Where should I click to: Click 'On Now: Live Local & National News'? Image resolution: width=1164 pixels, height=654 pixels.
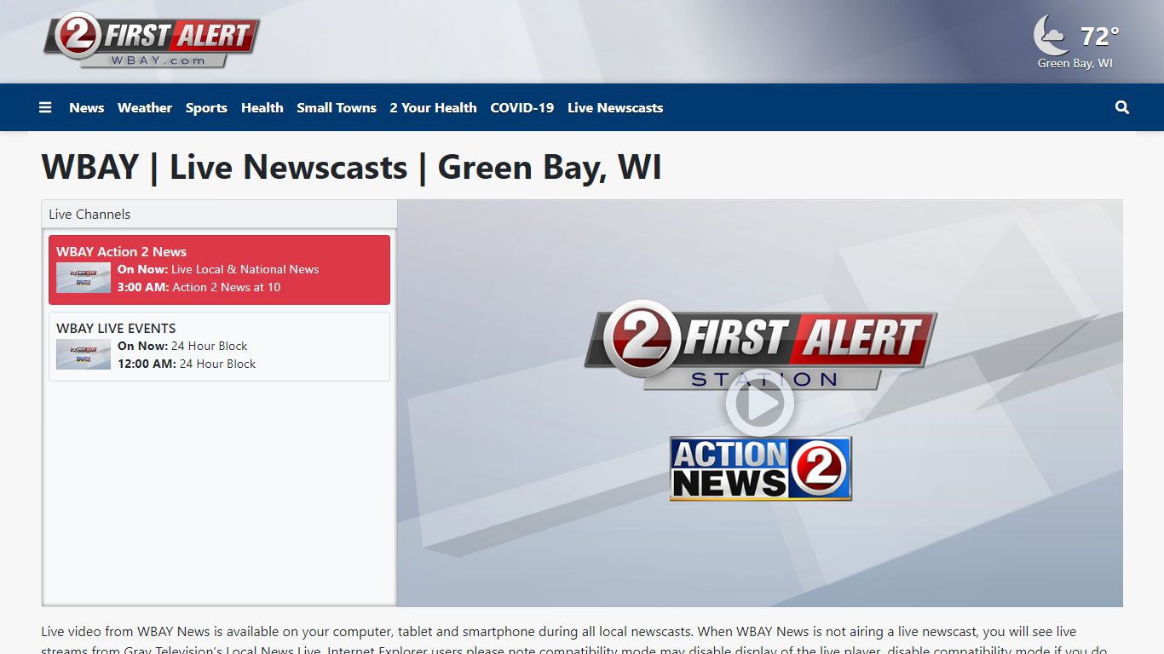point(218,269)
